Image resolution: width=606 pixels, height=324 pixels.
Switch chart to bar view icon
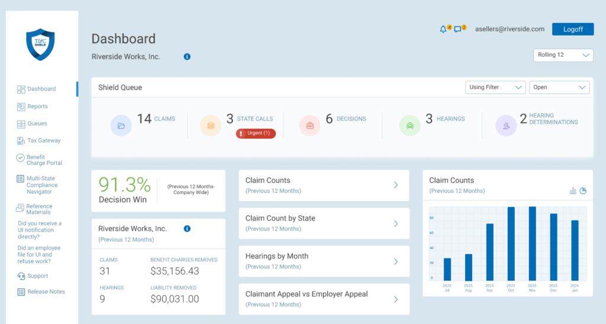tap(573, 191)
